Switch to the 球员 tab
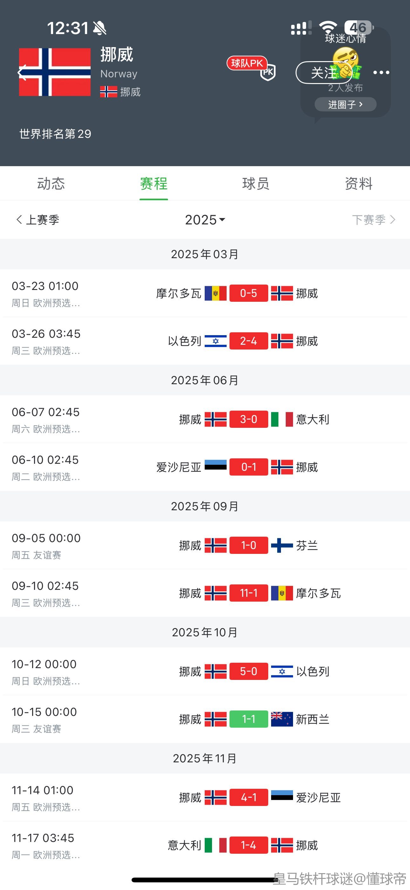 point(256,183)
